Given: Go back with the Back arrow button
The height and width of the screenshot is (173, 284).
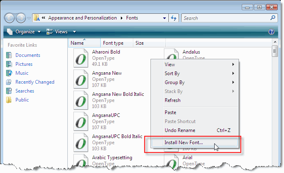Looking at the screenshot, I should tap(10, 18).
